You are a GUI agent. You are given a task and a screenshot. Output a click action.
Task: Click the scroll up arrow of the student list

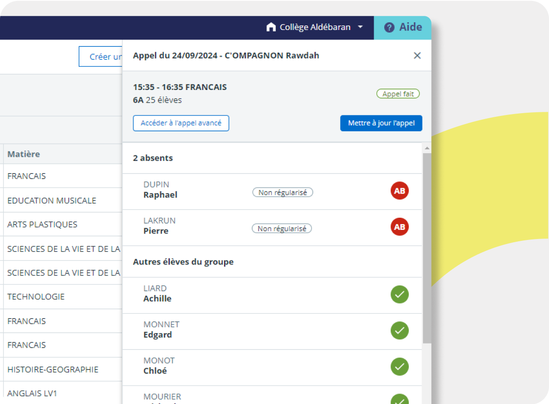click(x=427, y=149)
